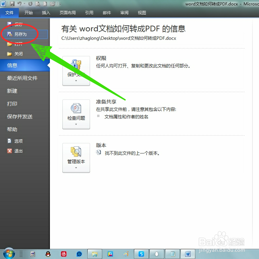Click the photo viewer taskbar icon
This screenshot has height=259, width=259.
(110, 254)
